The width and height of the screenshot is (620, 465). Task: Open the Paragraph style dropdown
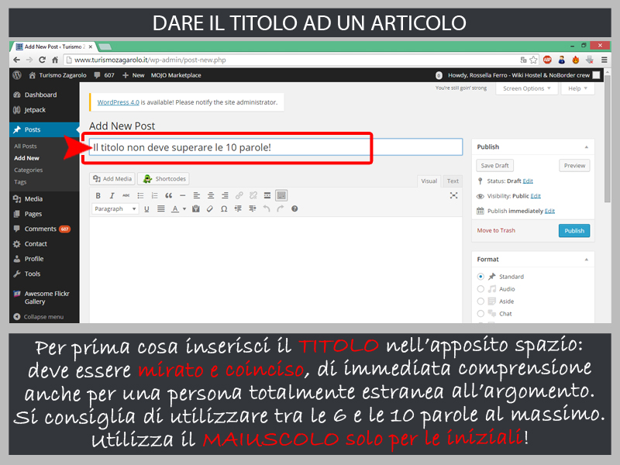[115, 209]
